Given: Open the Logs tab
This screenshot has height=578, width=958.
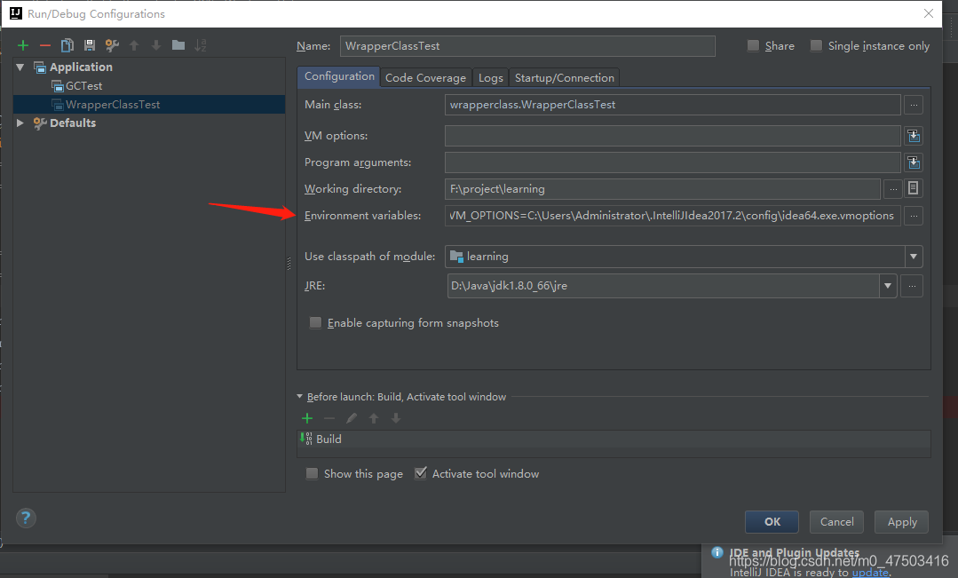Looking at the screenshot, I should coord(491,77).
